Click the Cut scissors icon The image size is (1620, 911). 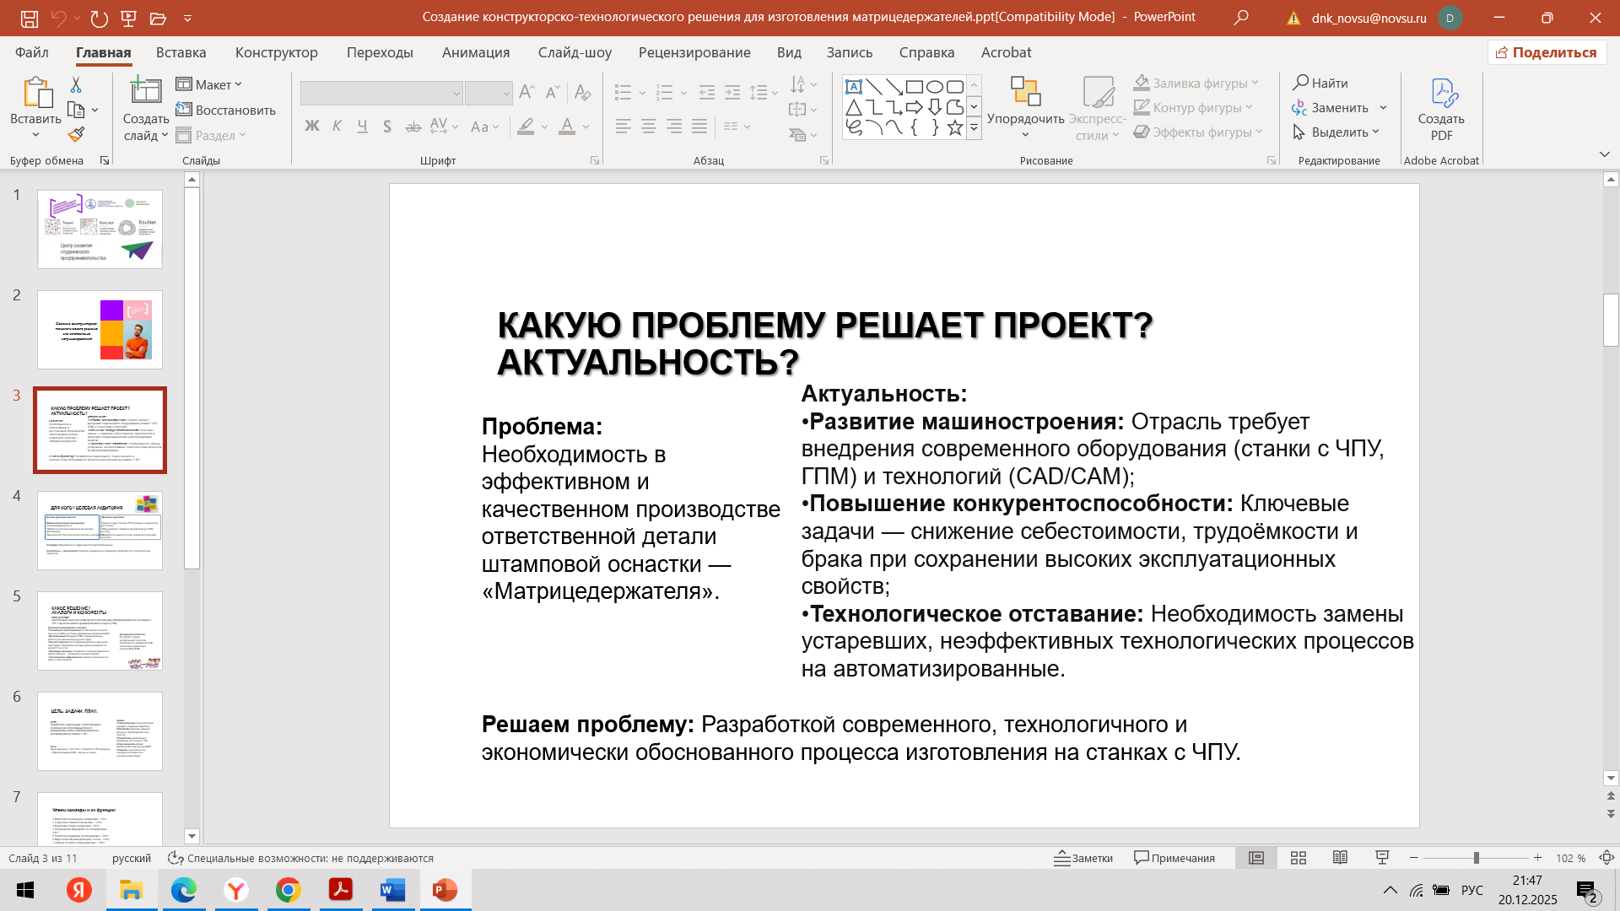tap(76, 85)
